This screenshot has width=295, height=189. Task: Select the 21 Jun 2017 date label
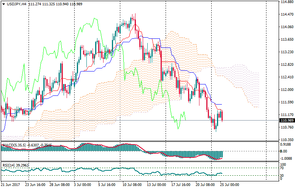coord(11,184)
